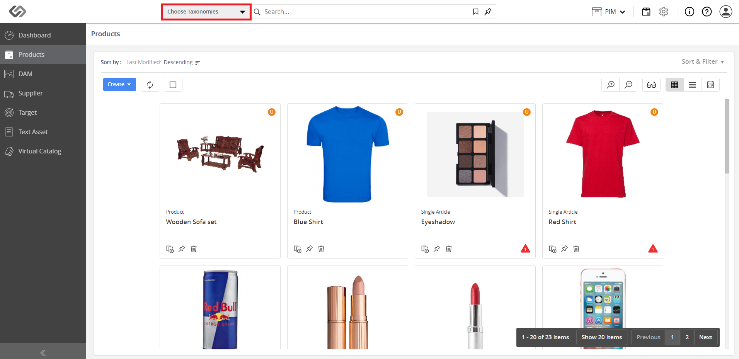The height and width of the screenshot is (359, 739).
Task: Delete the Eyeshadow article
Action: point(449,249)
